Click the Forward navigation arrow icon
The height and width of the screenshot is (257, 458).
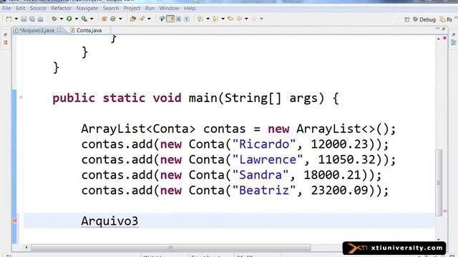254,19
